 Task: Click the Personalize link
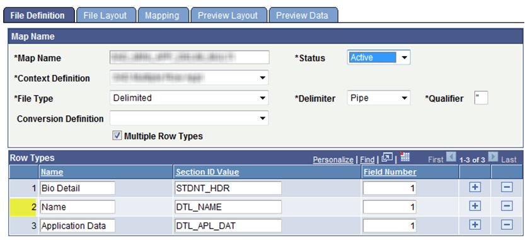click(x=333, y=159)
